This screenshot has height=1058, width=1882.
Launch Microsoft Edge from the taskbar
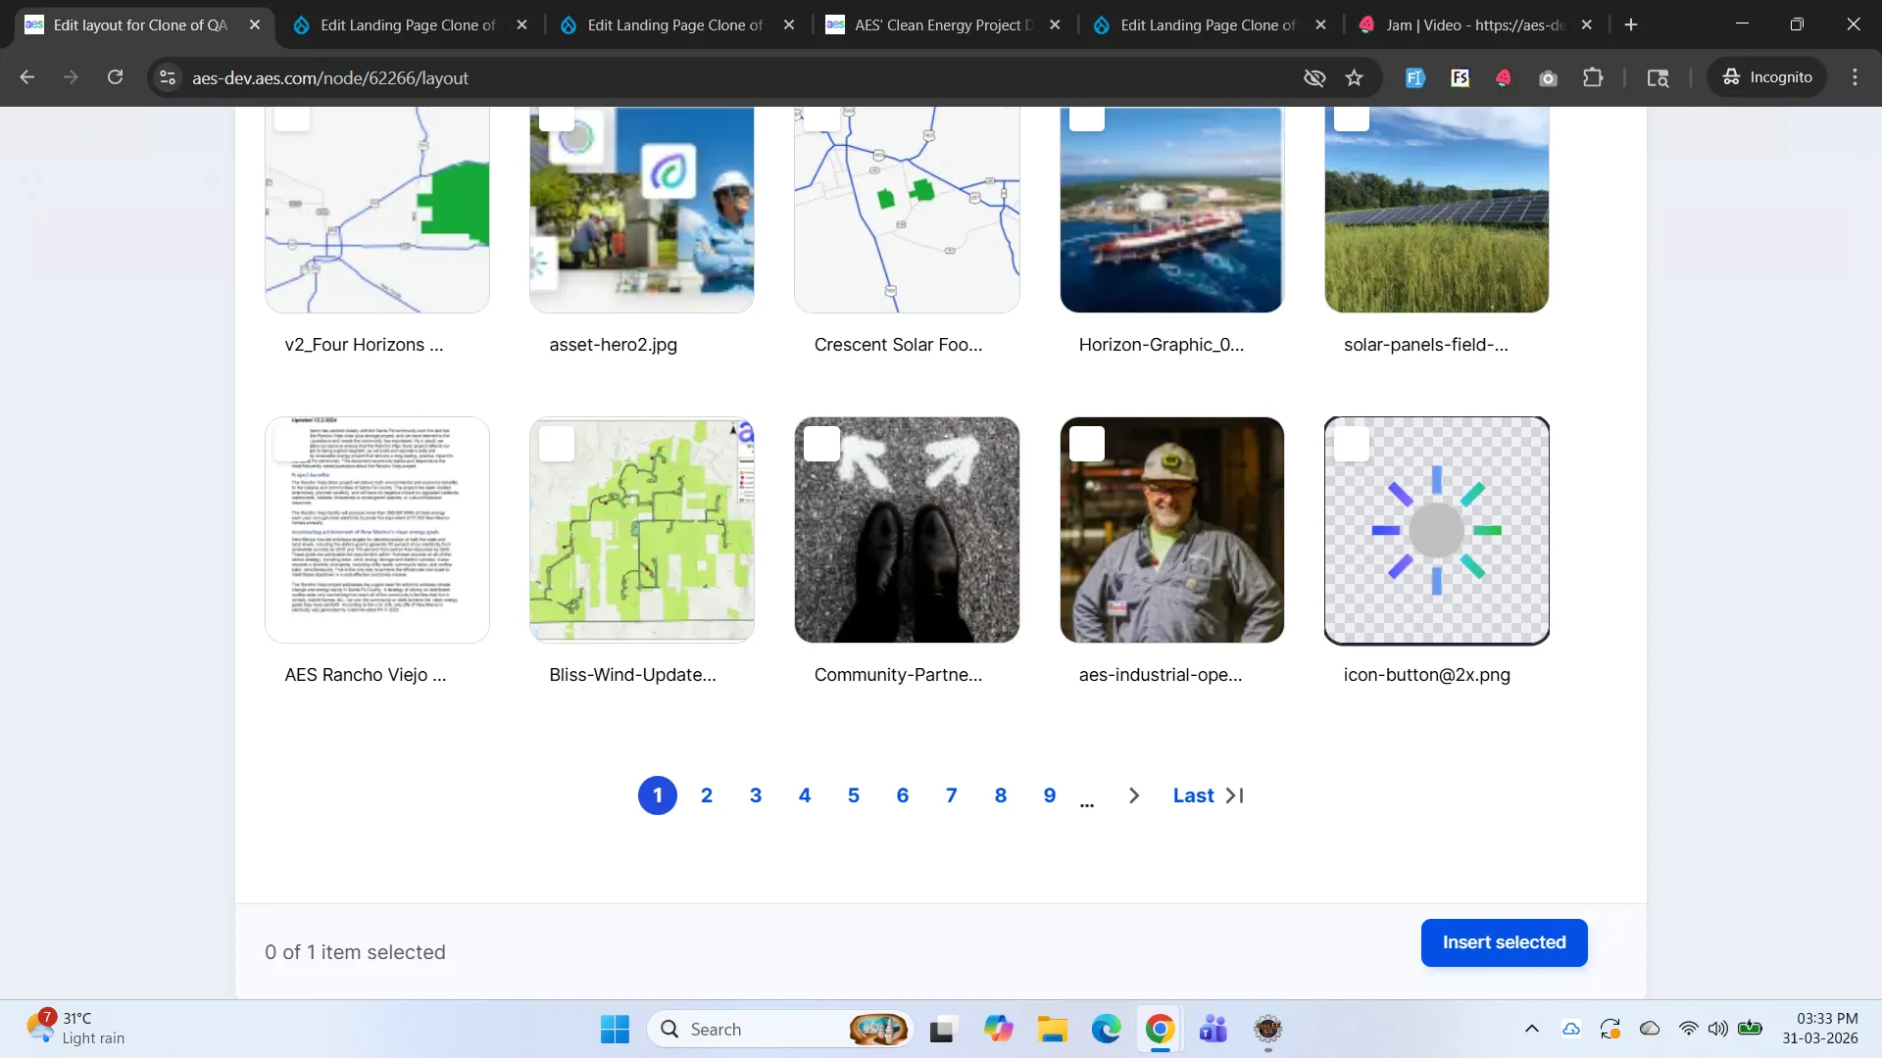[x=1106, y=1030]
